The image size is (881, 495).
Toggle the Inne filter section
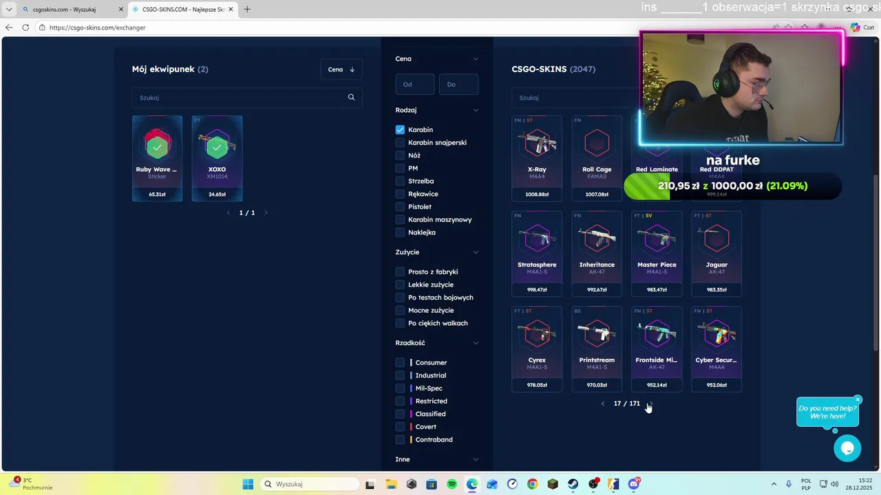(476, 459)
